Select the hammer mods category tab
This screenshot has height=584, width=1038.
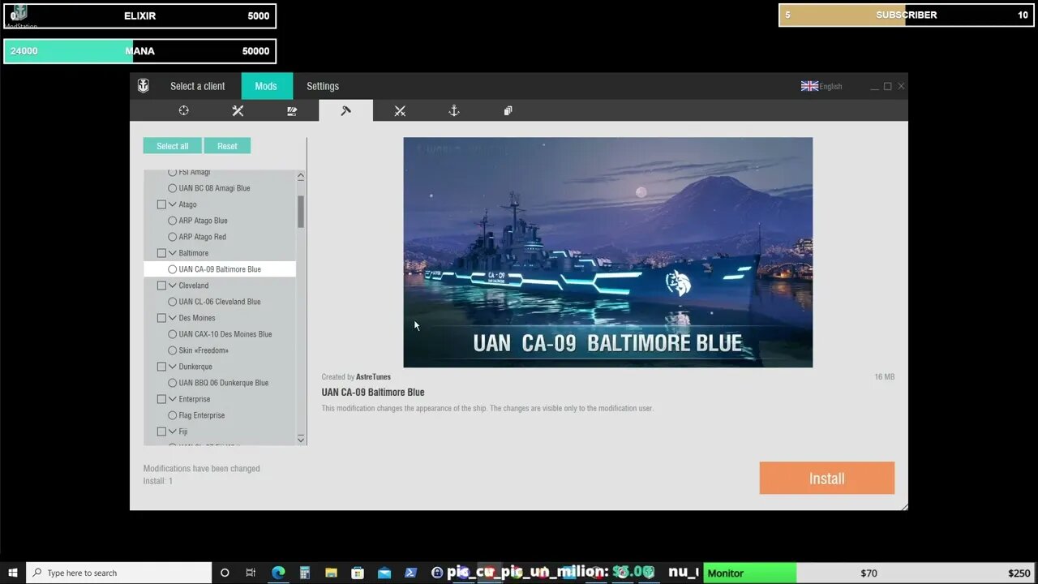[346, 110]
